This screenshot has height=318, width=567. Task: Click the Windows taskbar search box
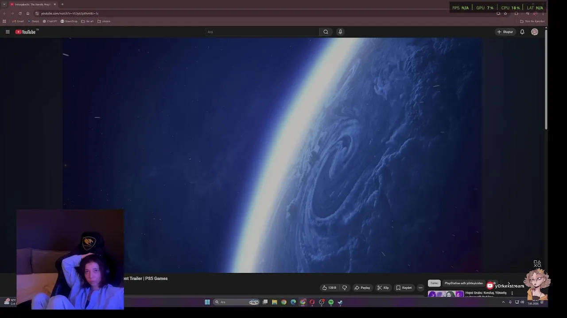pyautogui.click(x=237, y=302)
